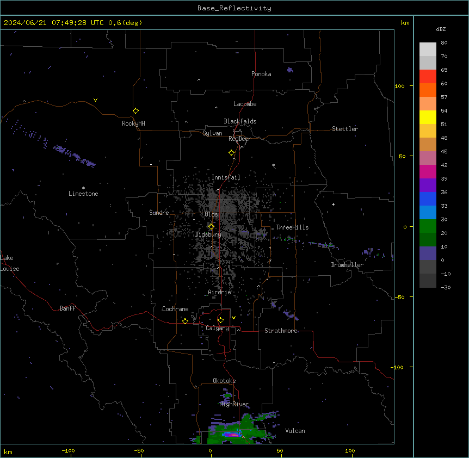
Task: Select the bright green 20-30 dBZ swatch
Action: tap(428, 226)
